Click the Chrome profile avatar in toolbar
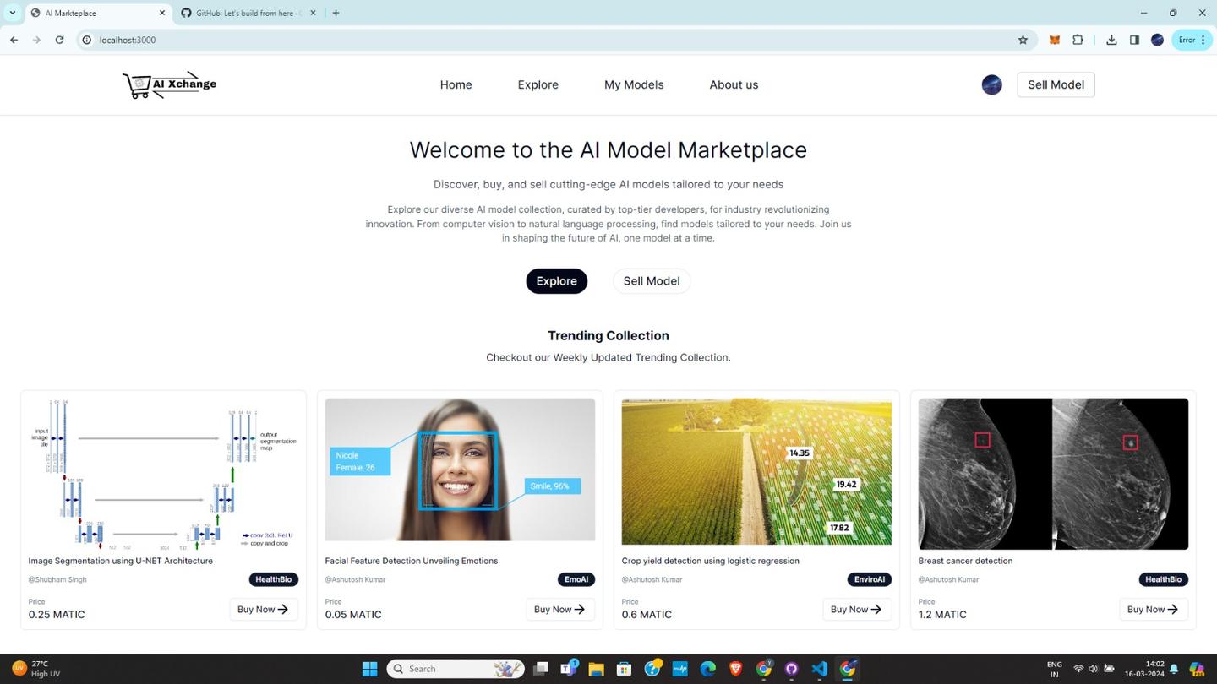 point(1157,40)
